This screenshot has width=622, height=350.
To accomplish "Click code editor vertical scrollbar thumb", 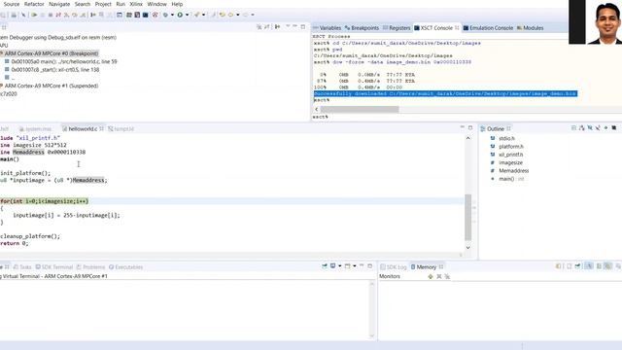I will click(468, 218).
